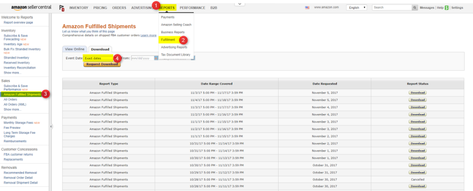Open the INVENTORY menu
This screenshot has height=191, width=473.
click(x=79, y=8)
